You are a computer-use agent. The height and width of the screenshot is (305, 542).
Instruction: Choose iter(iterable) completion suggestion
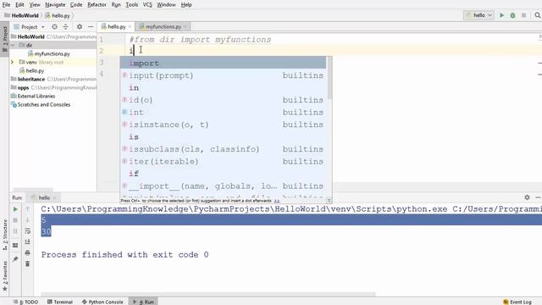pos(223,162)
